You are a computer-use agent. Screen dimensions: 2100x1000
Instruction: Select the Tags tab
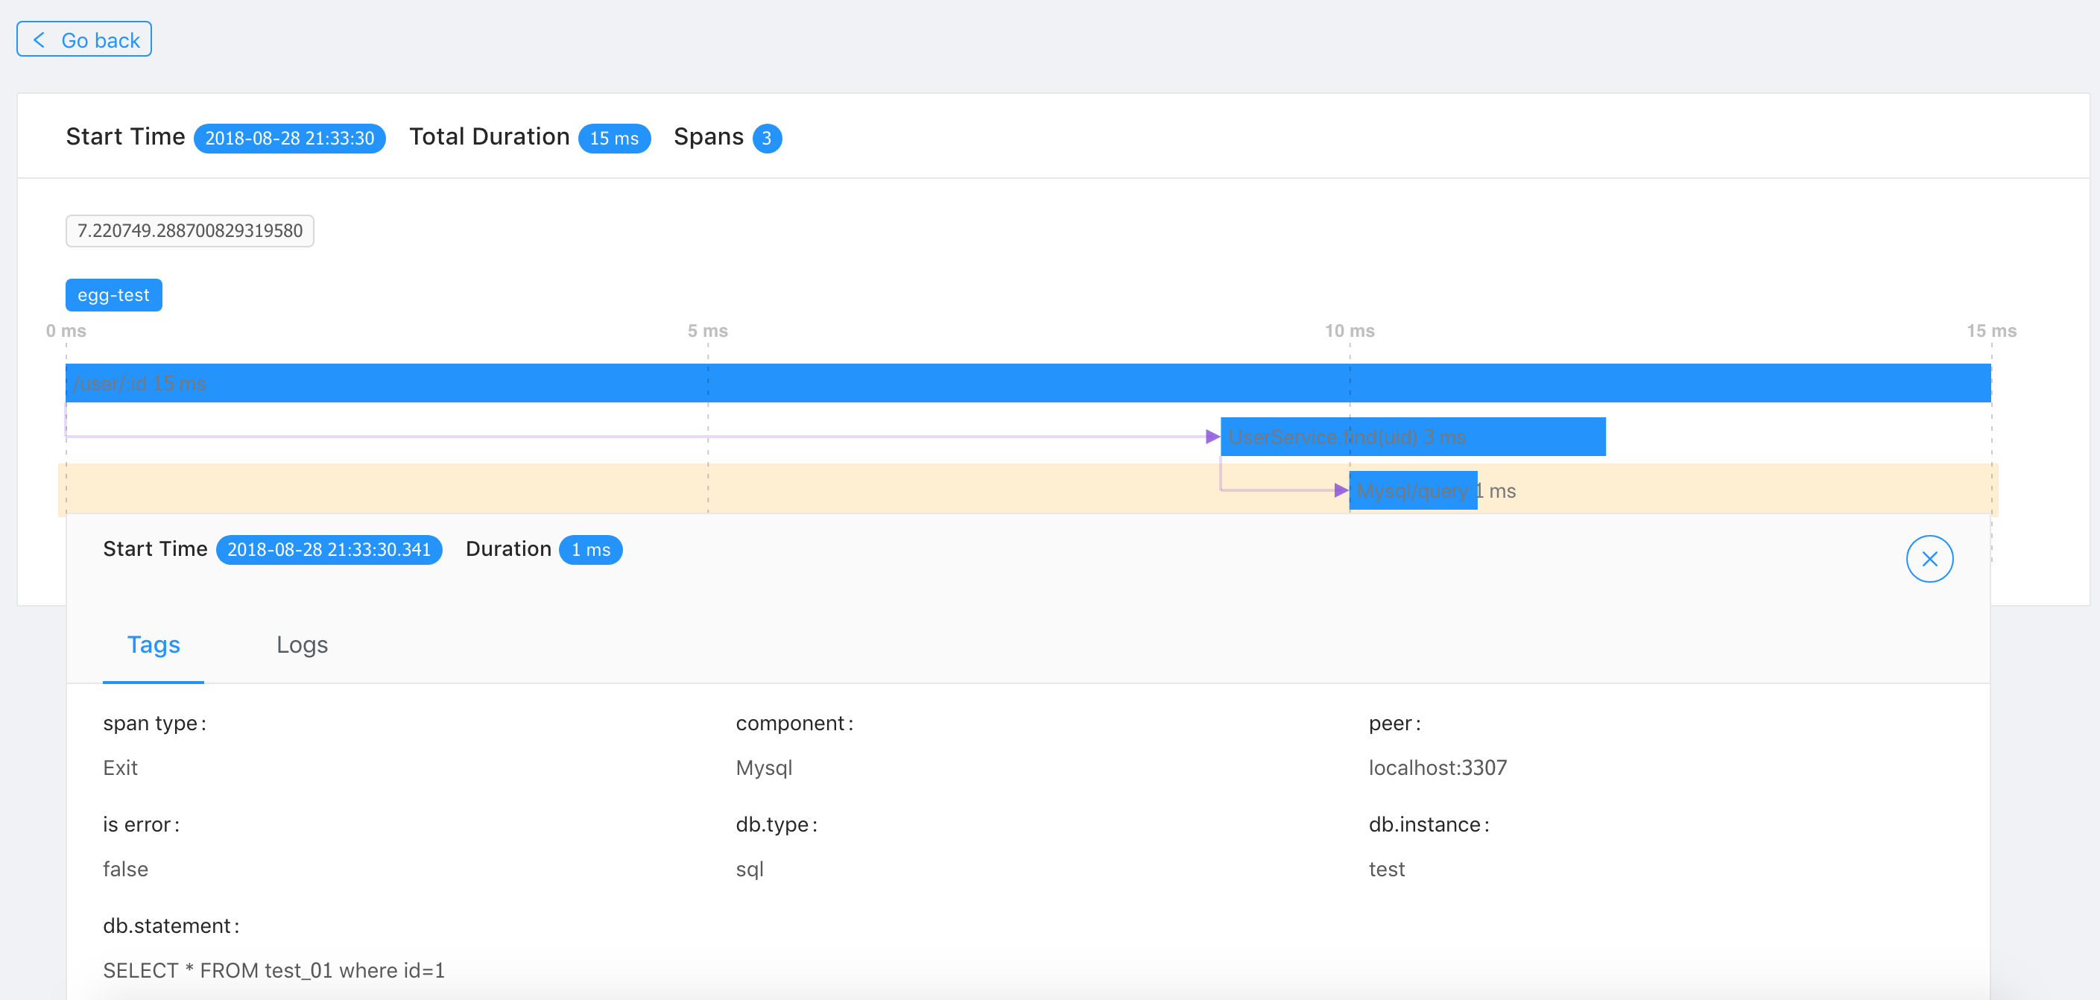pyautogui.click(x=153, y=647)
